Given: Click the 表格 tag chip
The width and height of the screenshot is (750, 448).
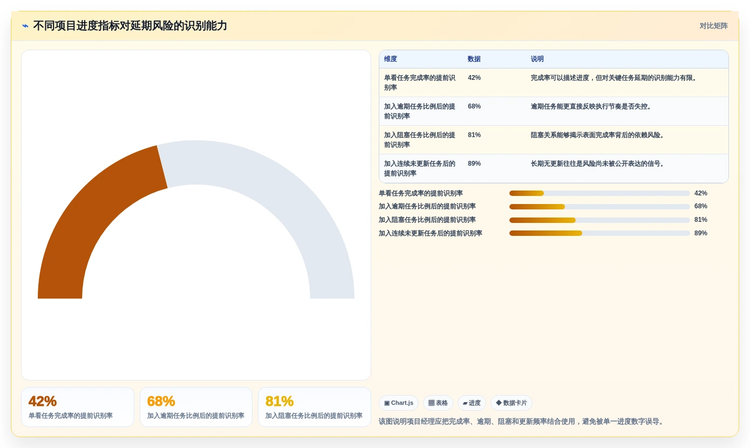Looking at the screenshot, I should point(438,403).
